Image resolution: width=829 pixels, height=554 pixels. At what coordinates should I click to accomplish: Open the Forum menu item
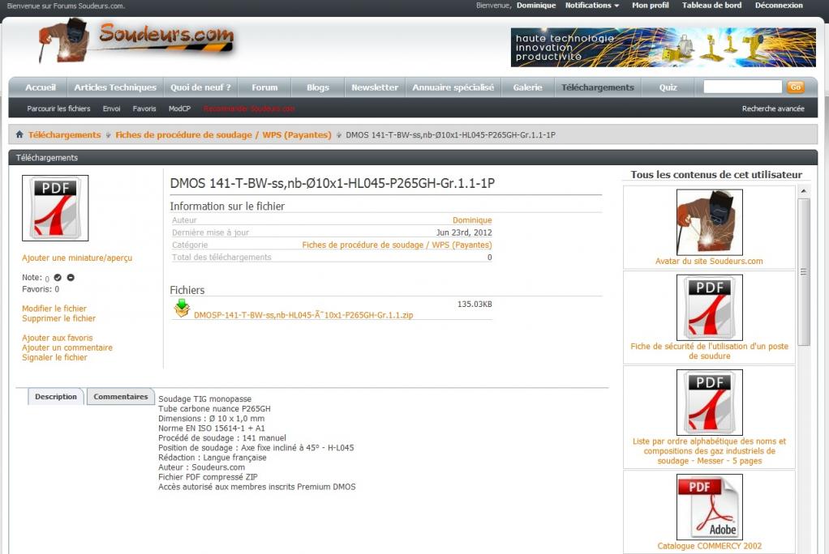(x=264, y=87)
